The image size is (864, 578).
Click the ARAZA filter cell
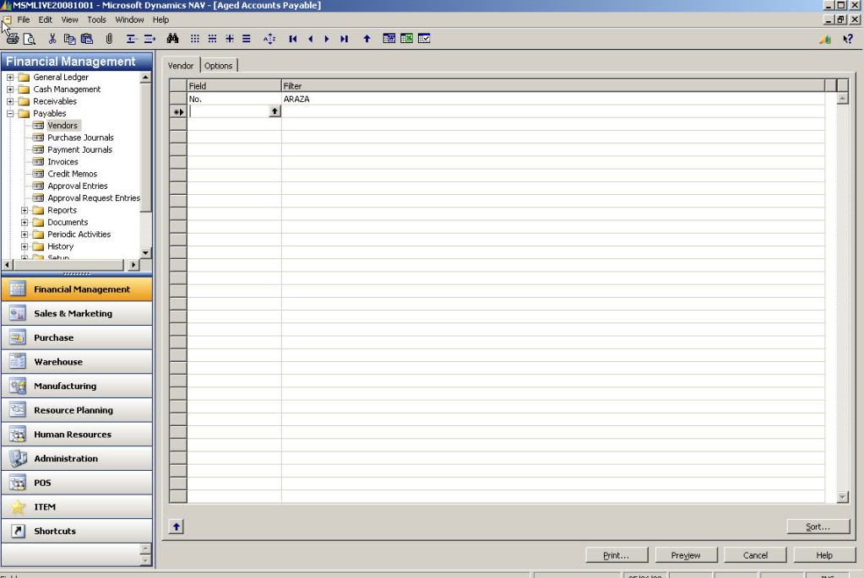[552, 99]
